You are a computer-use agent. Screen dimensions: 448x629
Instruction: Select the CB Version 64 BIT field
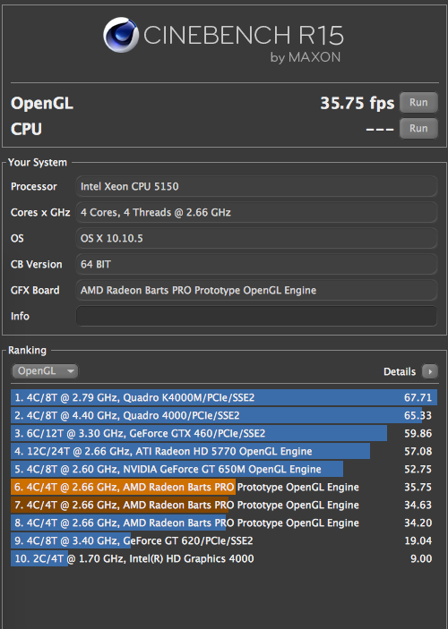[x=256, y=264]
